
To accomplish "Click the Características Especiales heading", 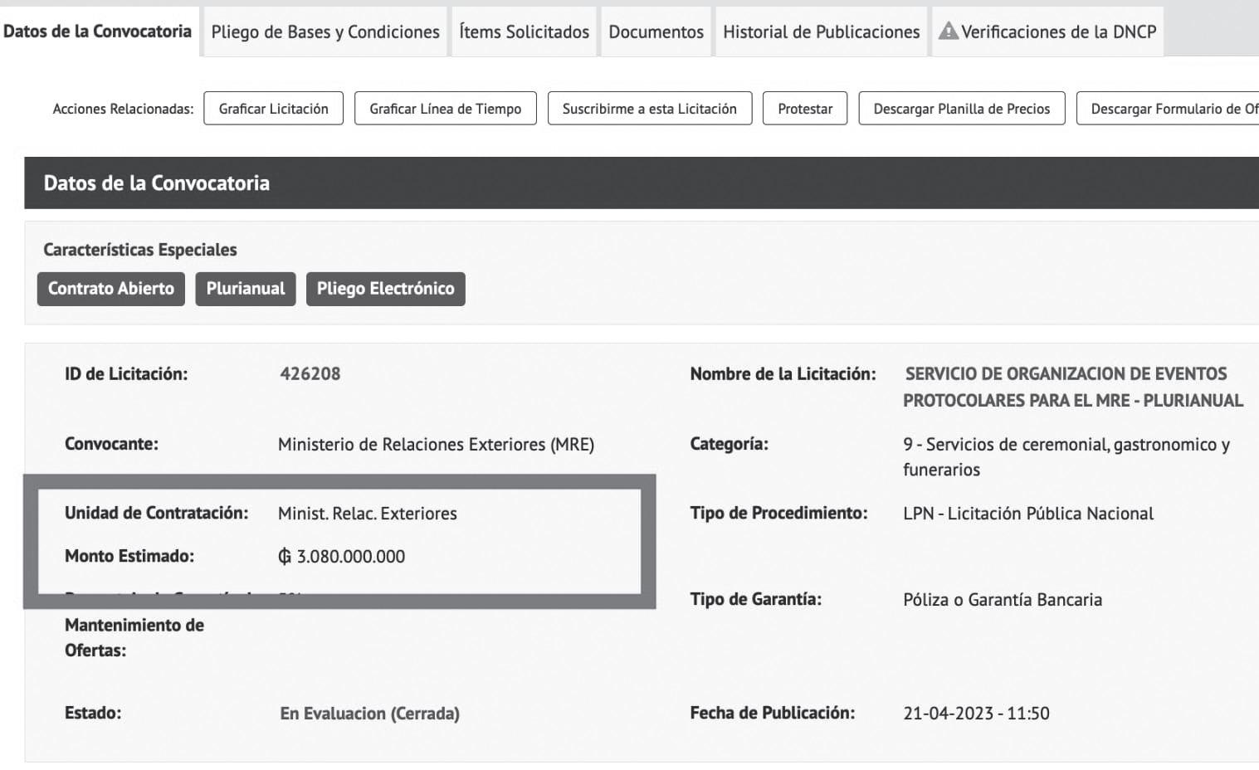I will click(139, 250).
